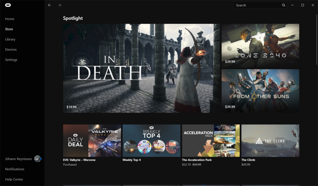Open the In Death spotlight banner
The height and width of the screenshot is (186, 318).
pos(141,68)
